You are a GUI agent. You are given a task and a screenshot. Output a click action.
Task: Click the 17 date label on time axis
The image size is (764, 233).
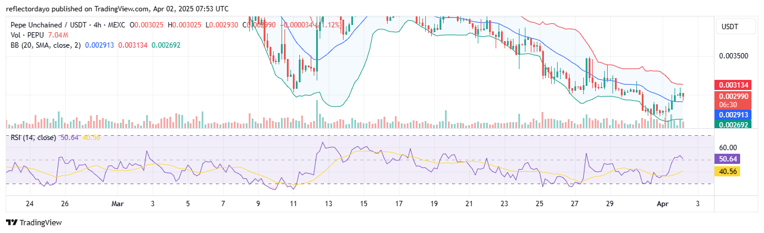[399, 204]
